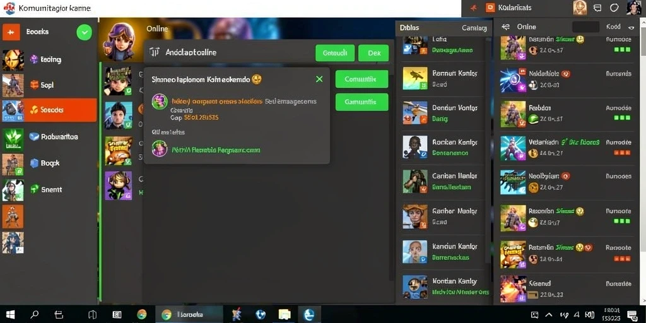This screenshot has width=646, height=323.
Task: Close the Slmneo popup with green X
Action: tap(319, 79)
